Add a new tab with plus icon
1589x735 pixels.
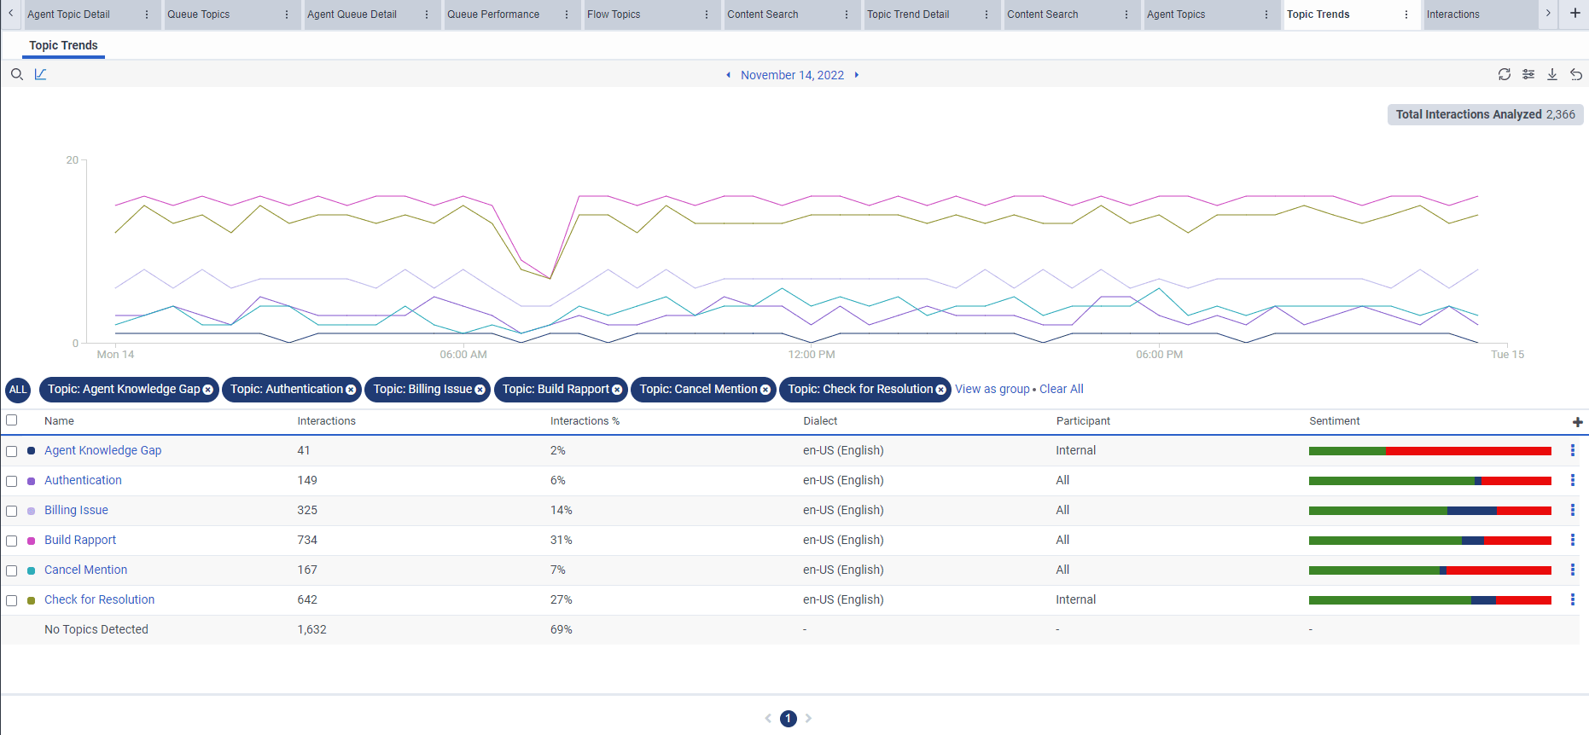1574,14
